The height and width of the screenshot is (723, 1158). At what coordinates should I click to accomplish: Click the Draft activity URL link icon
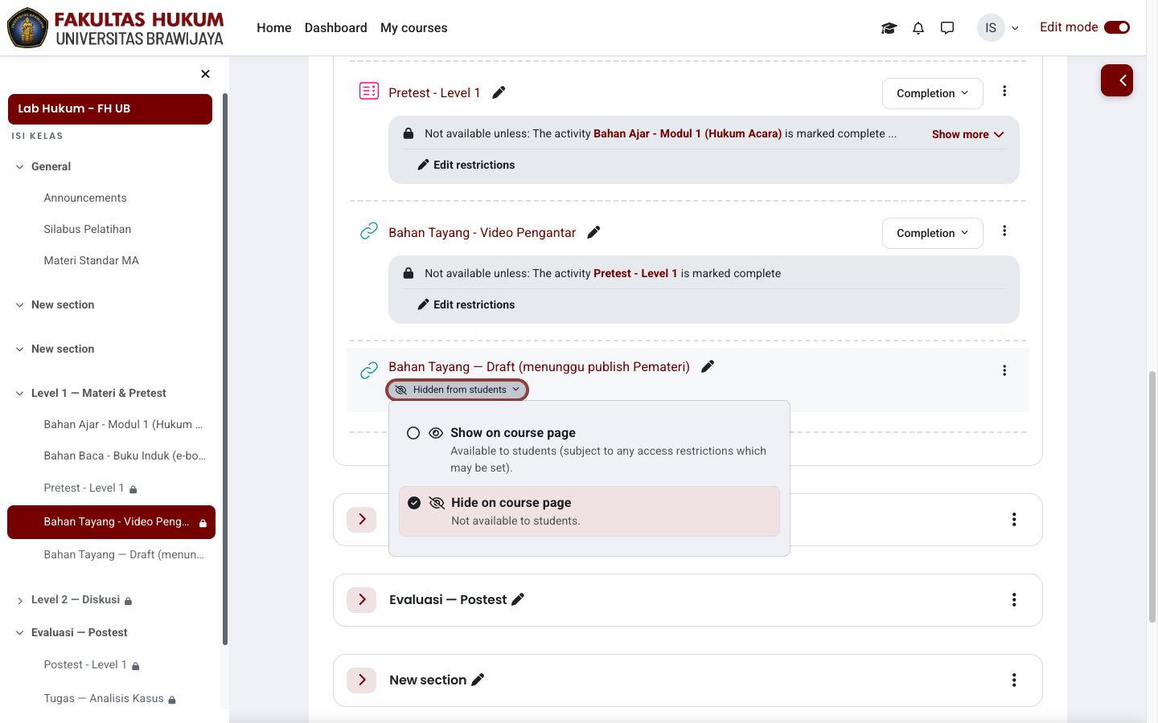click(369, 370)
